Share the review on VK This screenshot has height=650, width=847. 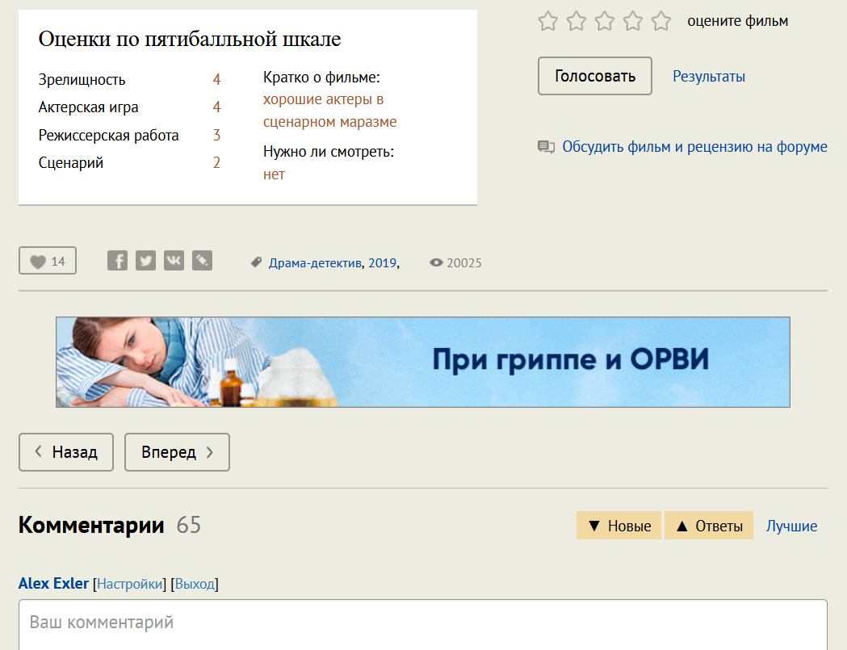pyautogui.click(x=174, y=261)
